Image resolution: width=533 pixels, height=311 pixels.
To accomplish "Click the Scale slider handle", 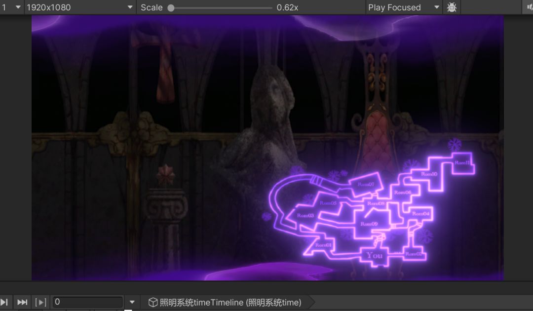I will 171,8.
